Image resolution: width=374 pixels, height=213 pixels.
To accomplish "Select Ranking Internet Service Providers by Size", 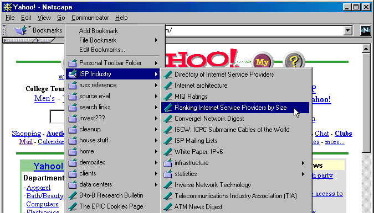I will click(x=235, y=108).
